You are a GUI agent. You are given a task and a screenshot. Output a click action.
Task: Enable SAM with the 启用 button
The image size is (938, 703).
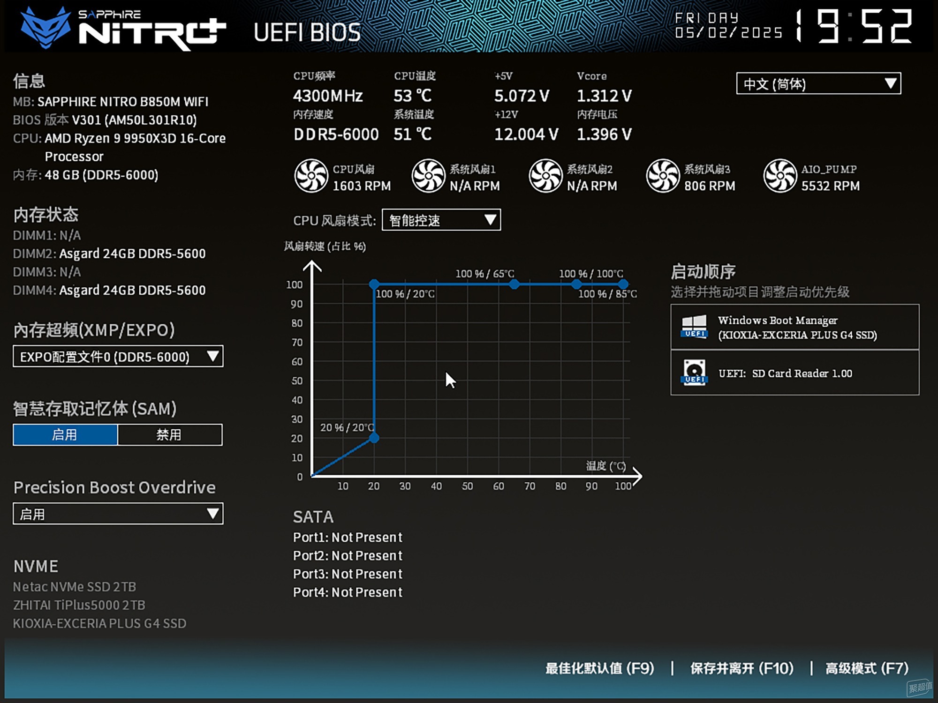point(65,435)
